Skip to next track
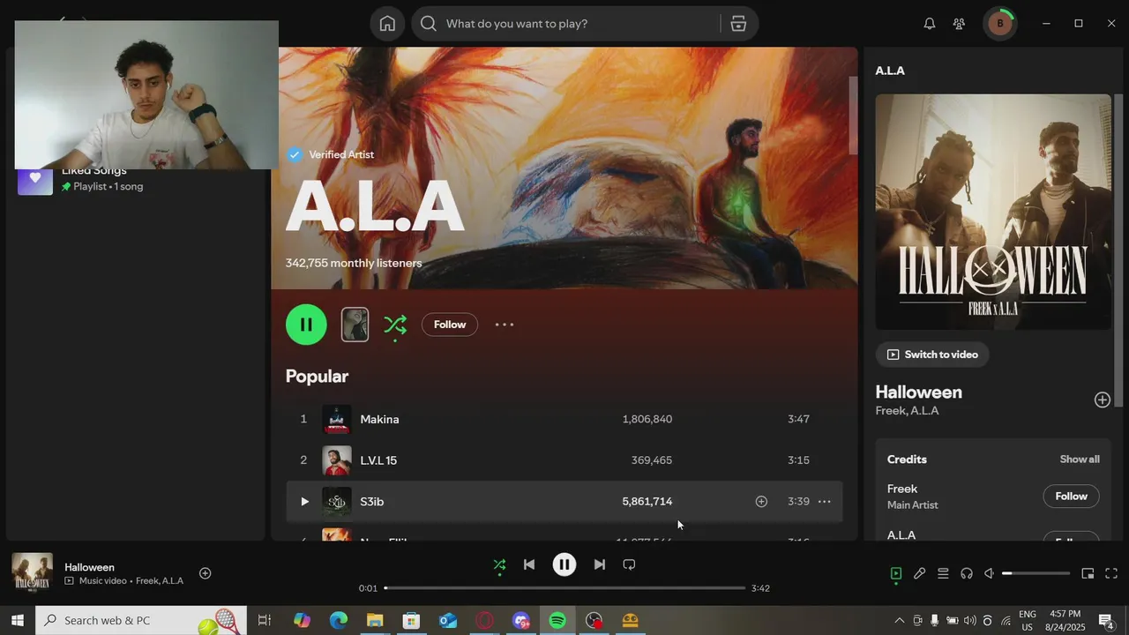Image resolution: width=1129 pixels, height=635 pixels. click(600, 565)
